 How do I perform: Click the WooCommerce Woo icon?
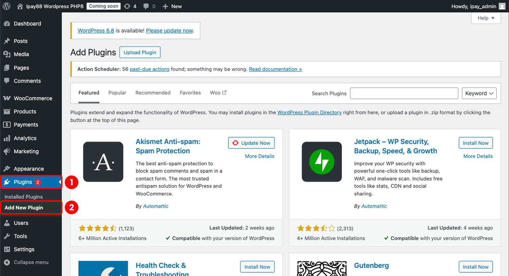click(7, 98)
